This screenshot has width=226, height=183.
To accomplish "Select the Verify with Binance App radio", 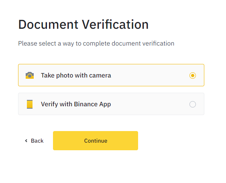I will (x=193, y=104).
